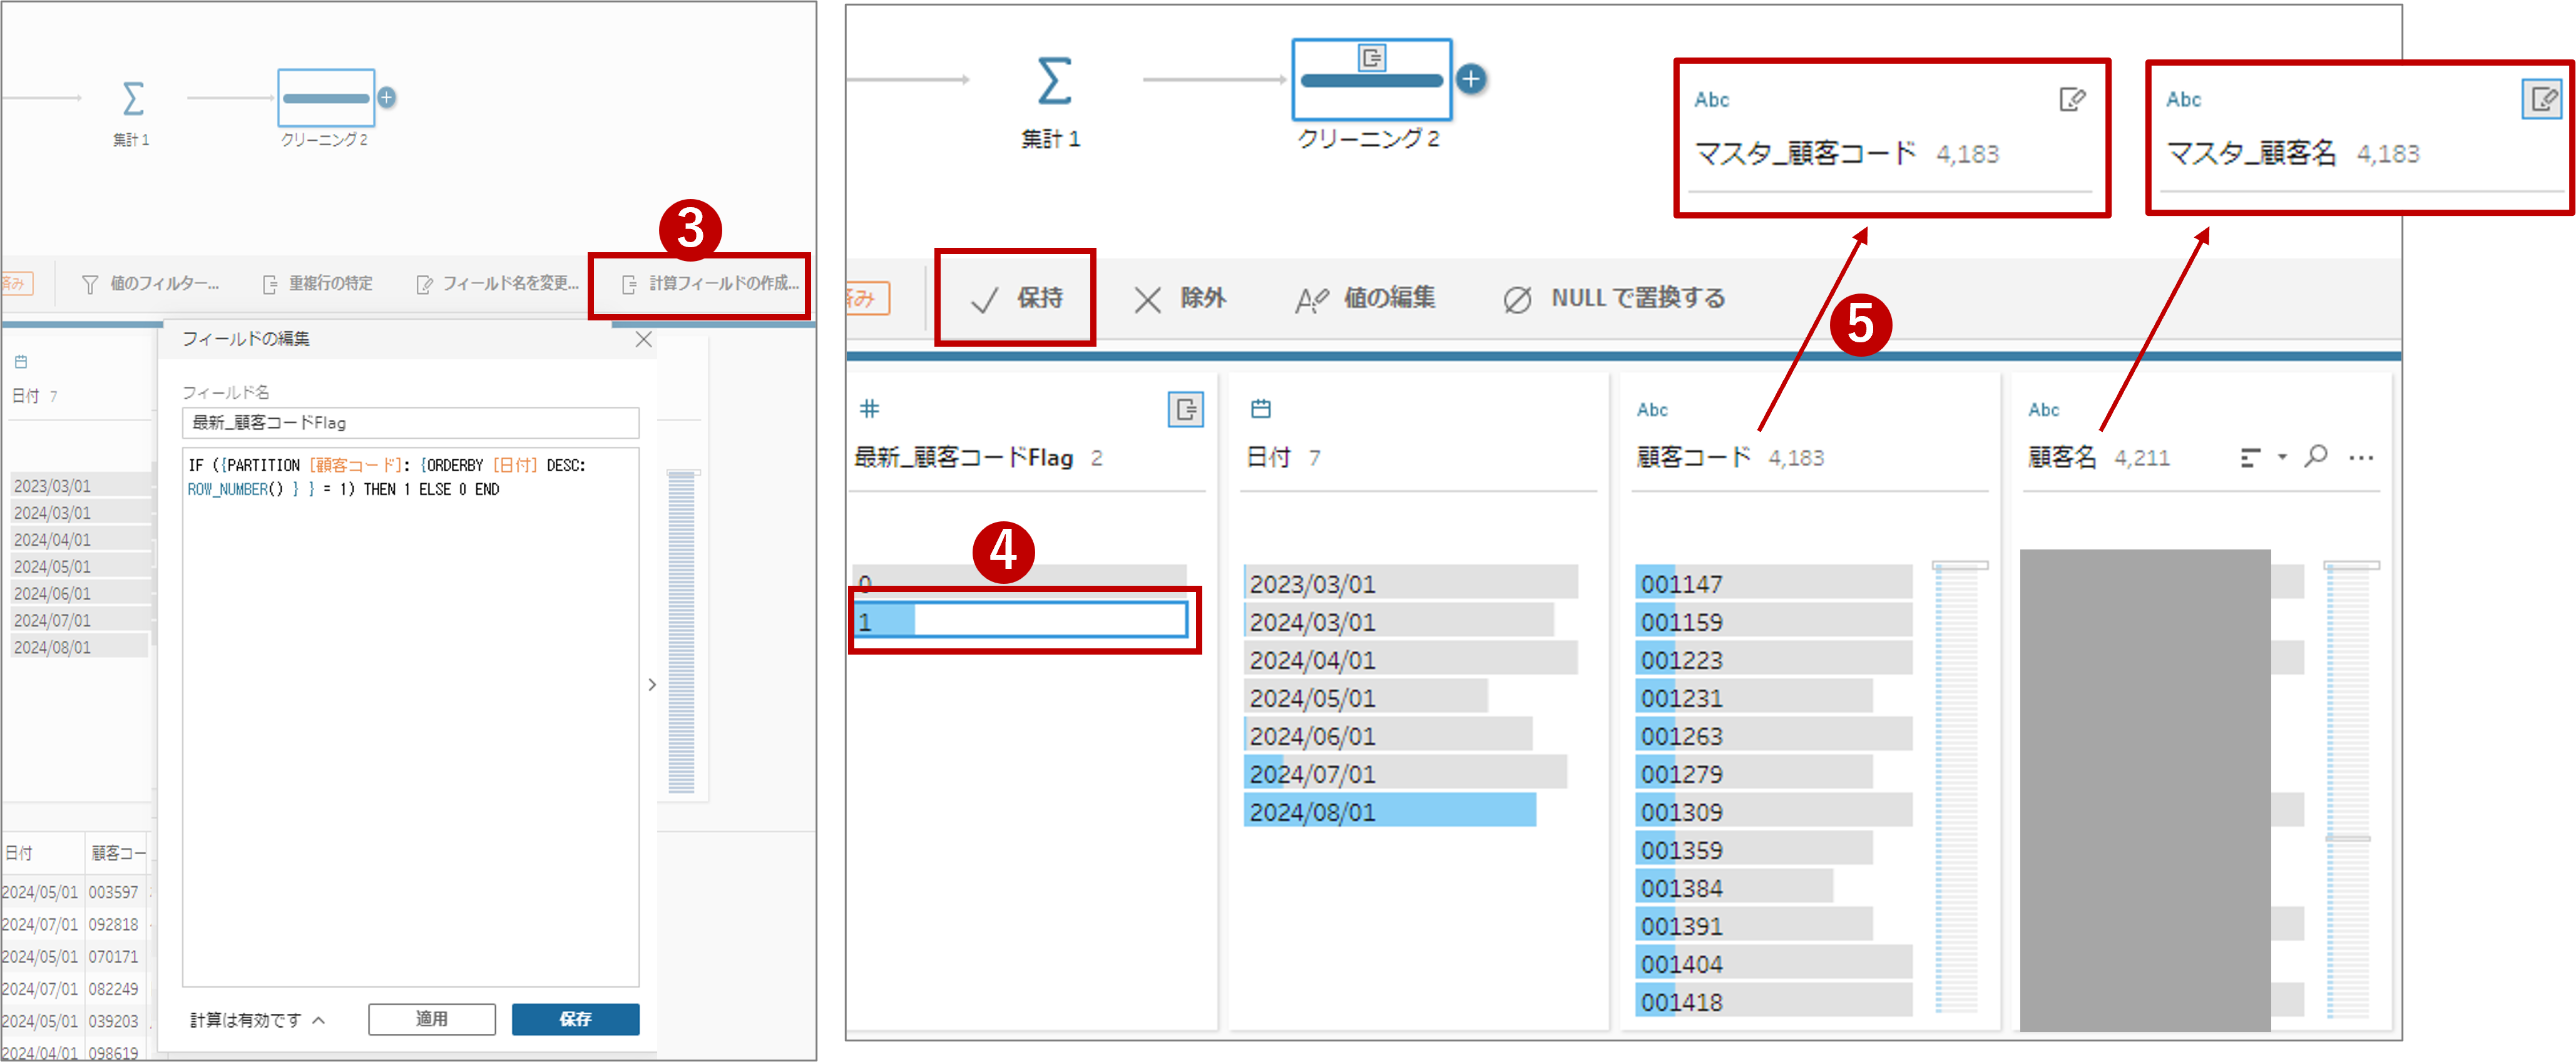Image resolution: width=2576 pixels, height=1062 pixels.
Task: Click 値の編集 in toolbar
Action: coord(1365,298)
